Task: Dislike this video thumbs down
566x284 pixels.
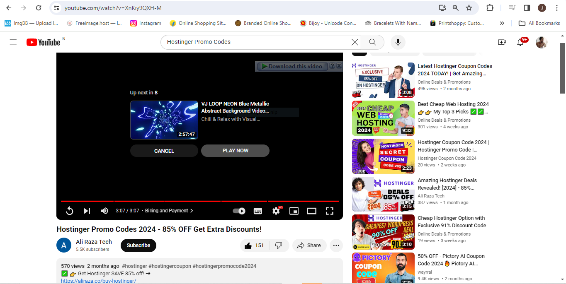Action: coord(279,245)
